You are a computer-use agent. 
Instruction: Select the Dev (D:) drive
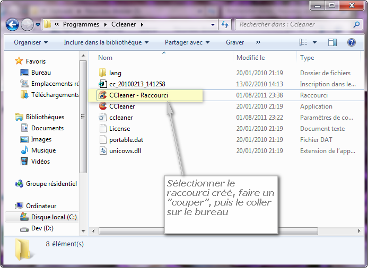click(x=42, y=228)
